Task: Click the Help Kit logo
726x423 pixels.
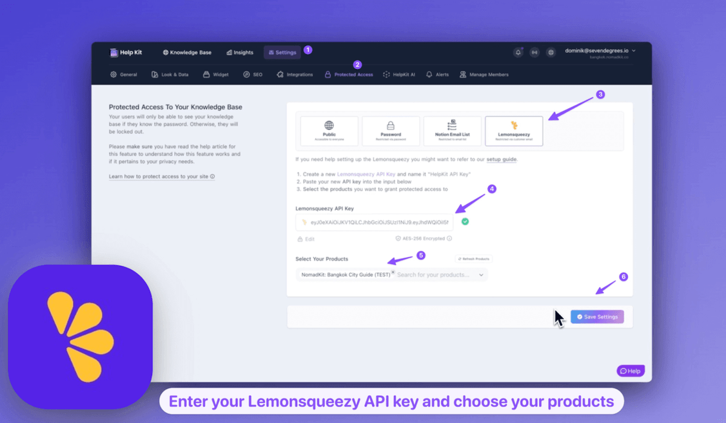Action: (126, 53)
